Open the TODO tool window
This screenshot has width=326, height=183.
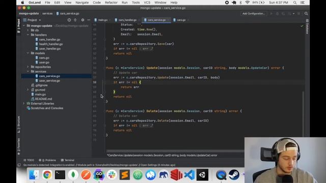pyautogui.click(x=29, y=160)
